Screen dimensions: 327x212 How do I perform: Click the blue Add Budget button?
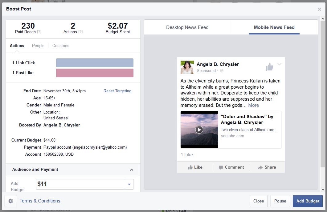(308, 201)
